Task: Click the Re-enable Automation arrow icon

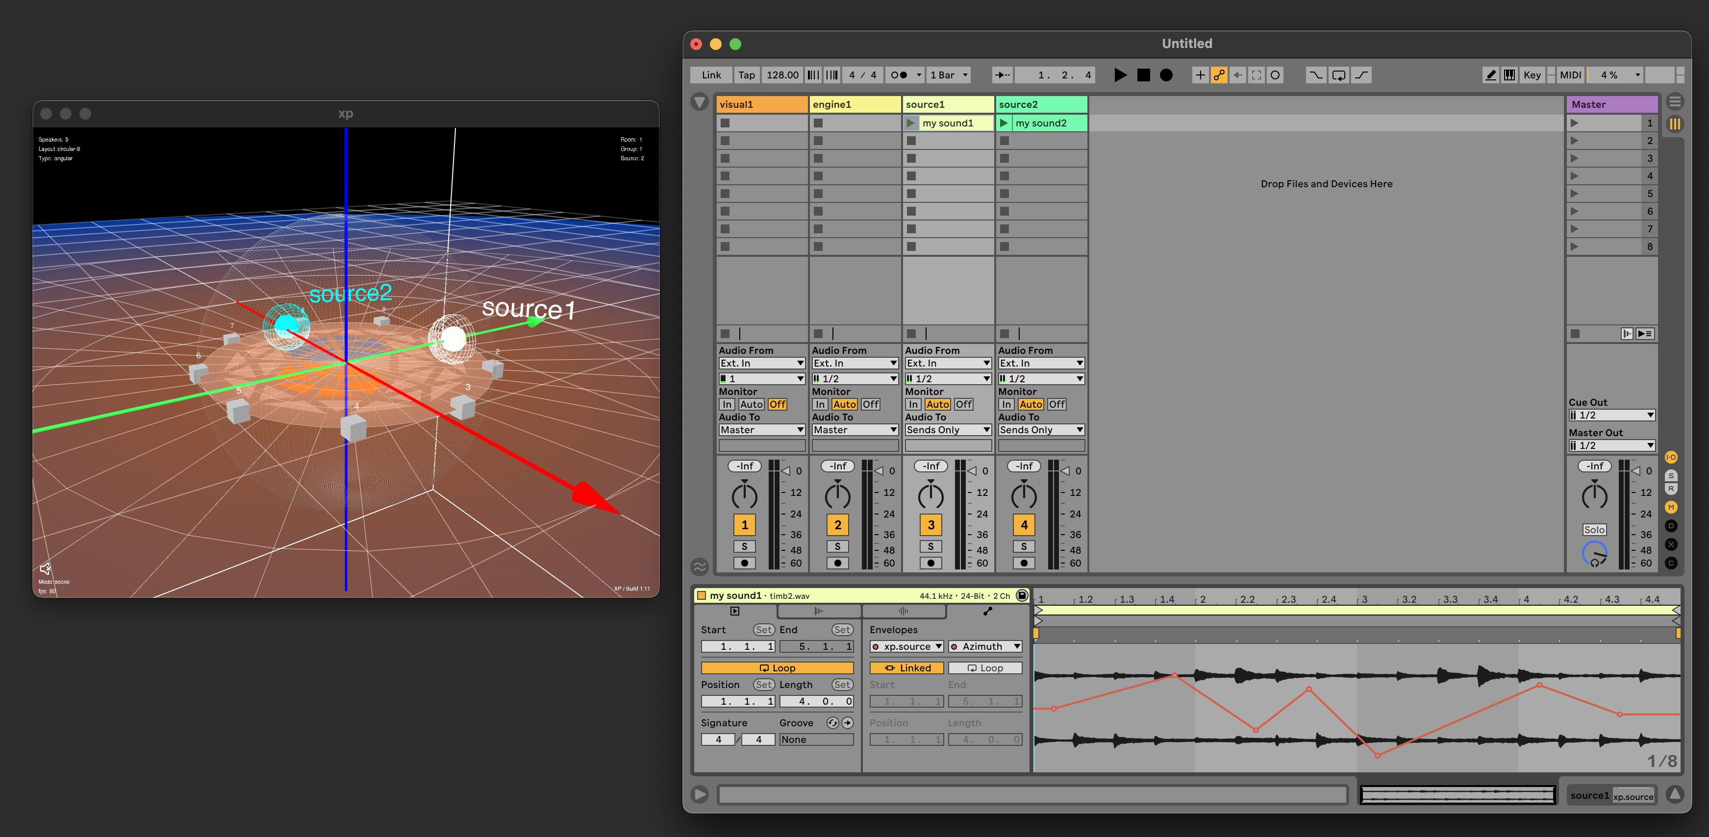Action: point(1237,75)
